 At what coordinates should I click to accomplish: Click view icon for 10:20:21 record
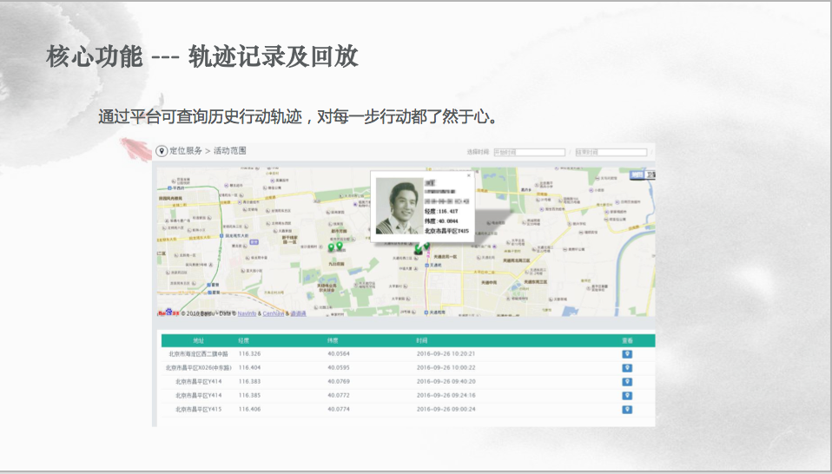[627, 354]
